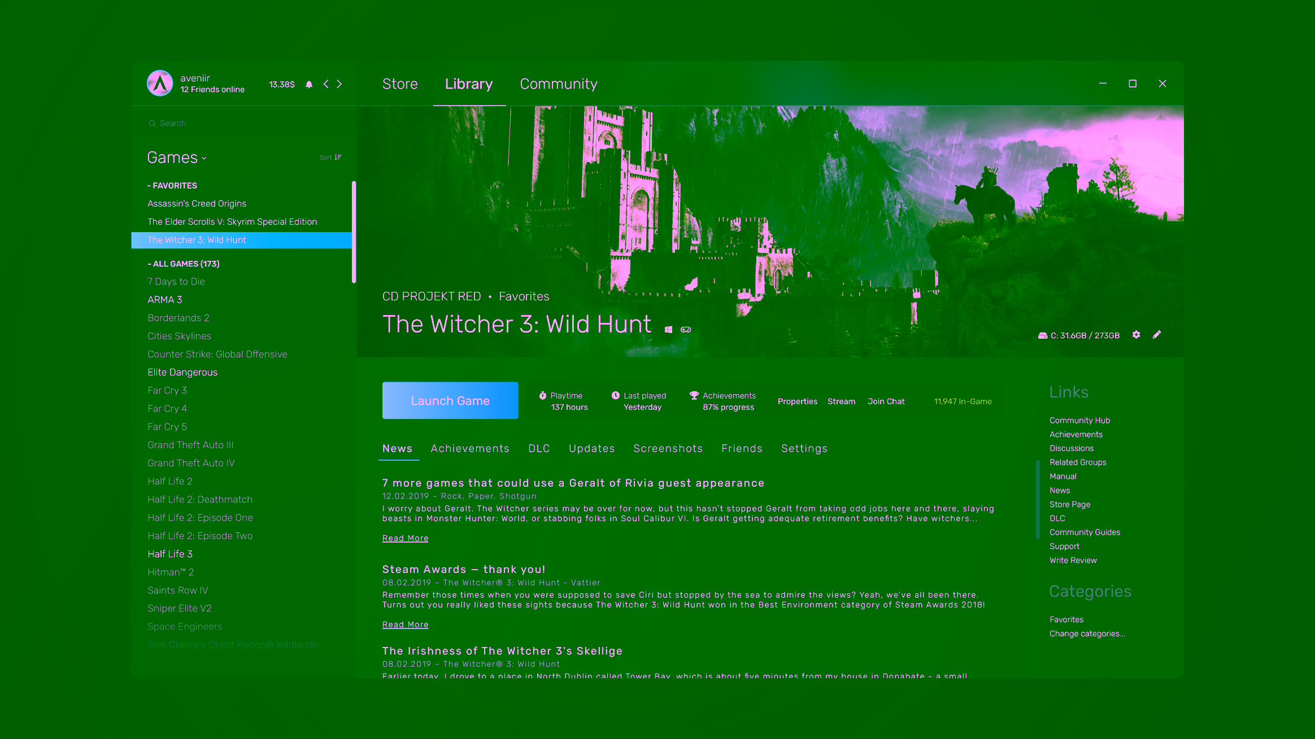Collapse the FAVORITES section

click(x=172, y=186)
